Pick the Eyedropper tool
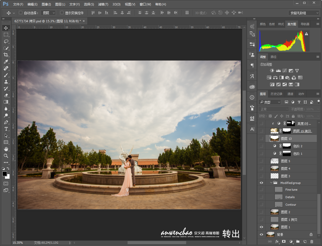Screen dimensions: 322x246 pyautogui.click(x=6, y=62)
